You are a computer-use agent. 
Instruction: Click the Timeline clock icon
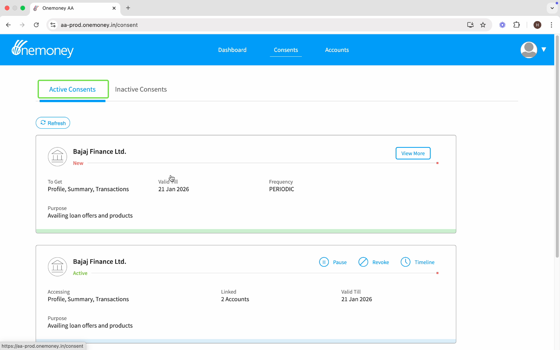[x=405, y=262]
